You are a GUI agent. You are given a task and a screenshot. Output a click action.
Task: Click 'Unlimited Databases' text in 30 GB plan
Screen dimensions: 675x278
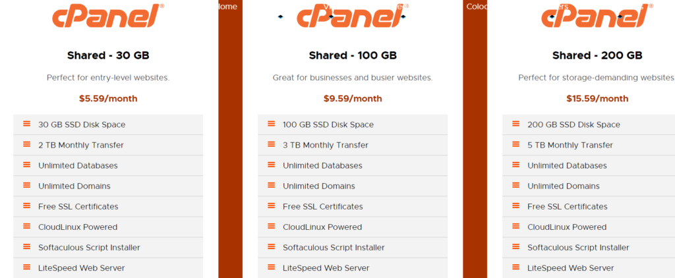tap(78, 166)
